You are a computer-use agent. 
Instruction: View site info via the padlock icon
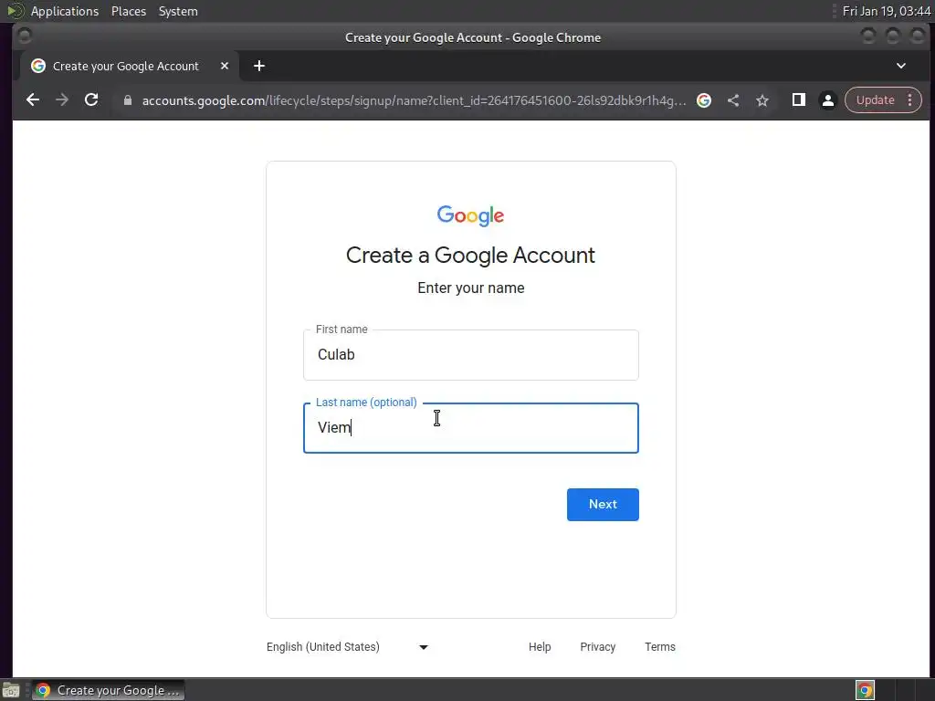pyautogui.click(x=127, y=100)
